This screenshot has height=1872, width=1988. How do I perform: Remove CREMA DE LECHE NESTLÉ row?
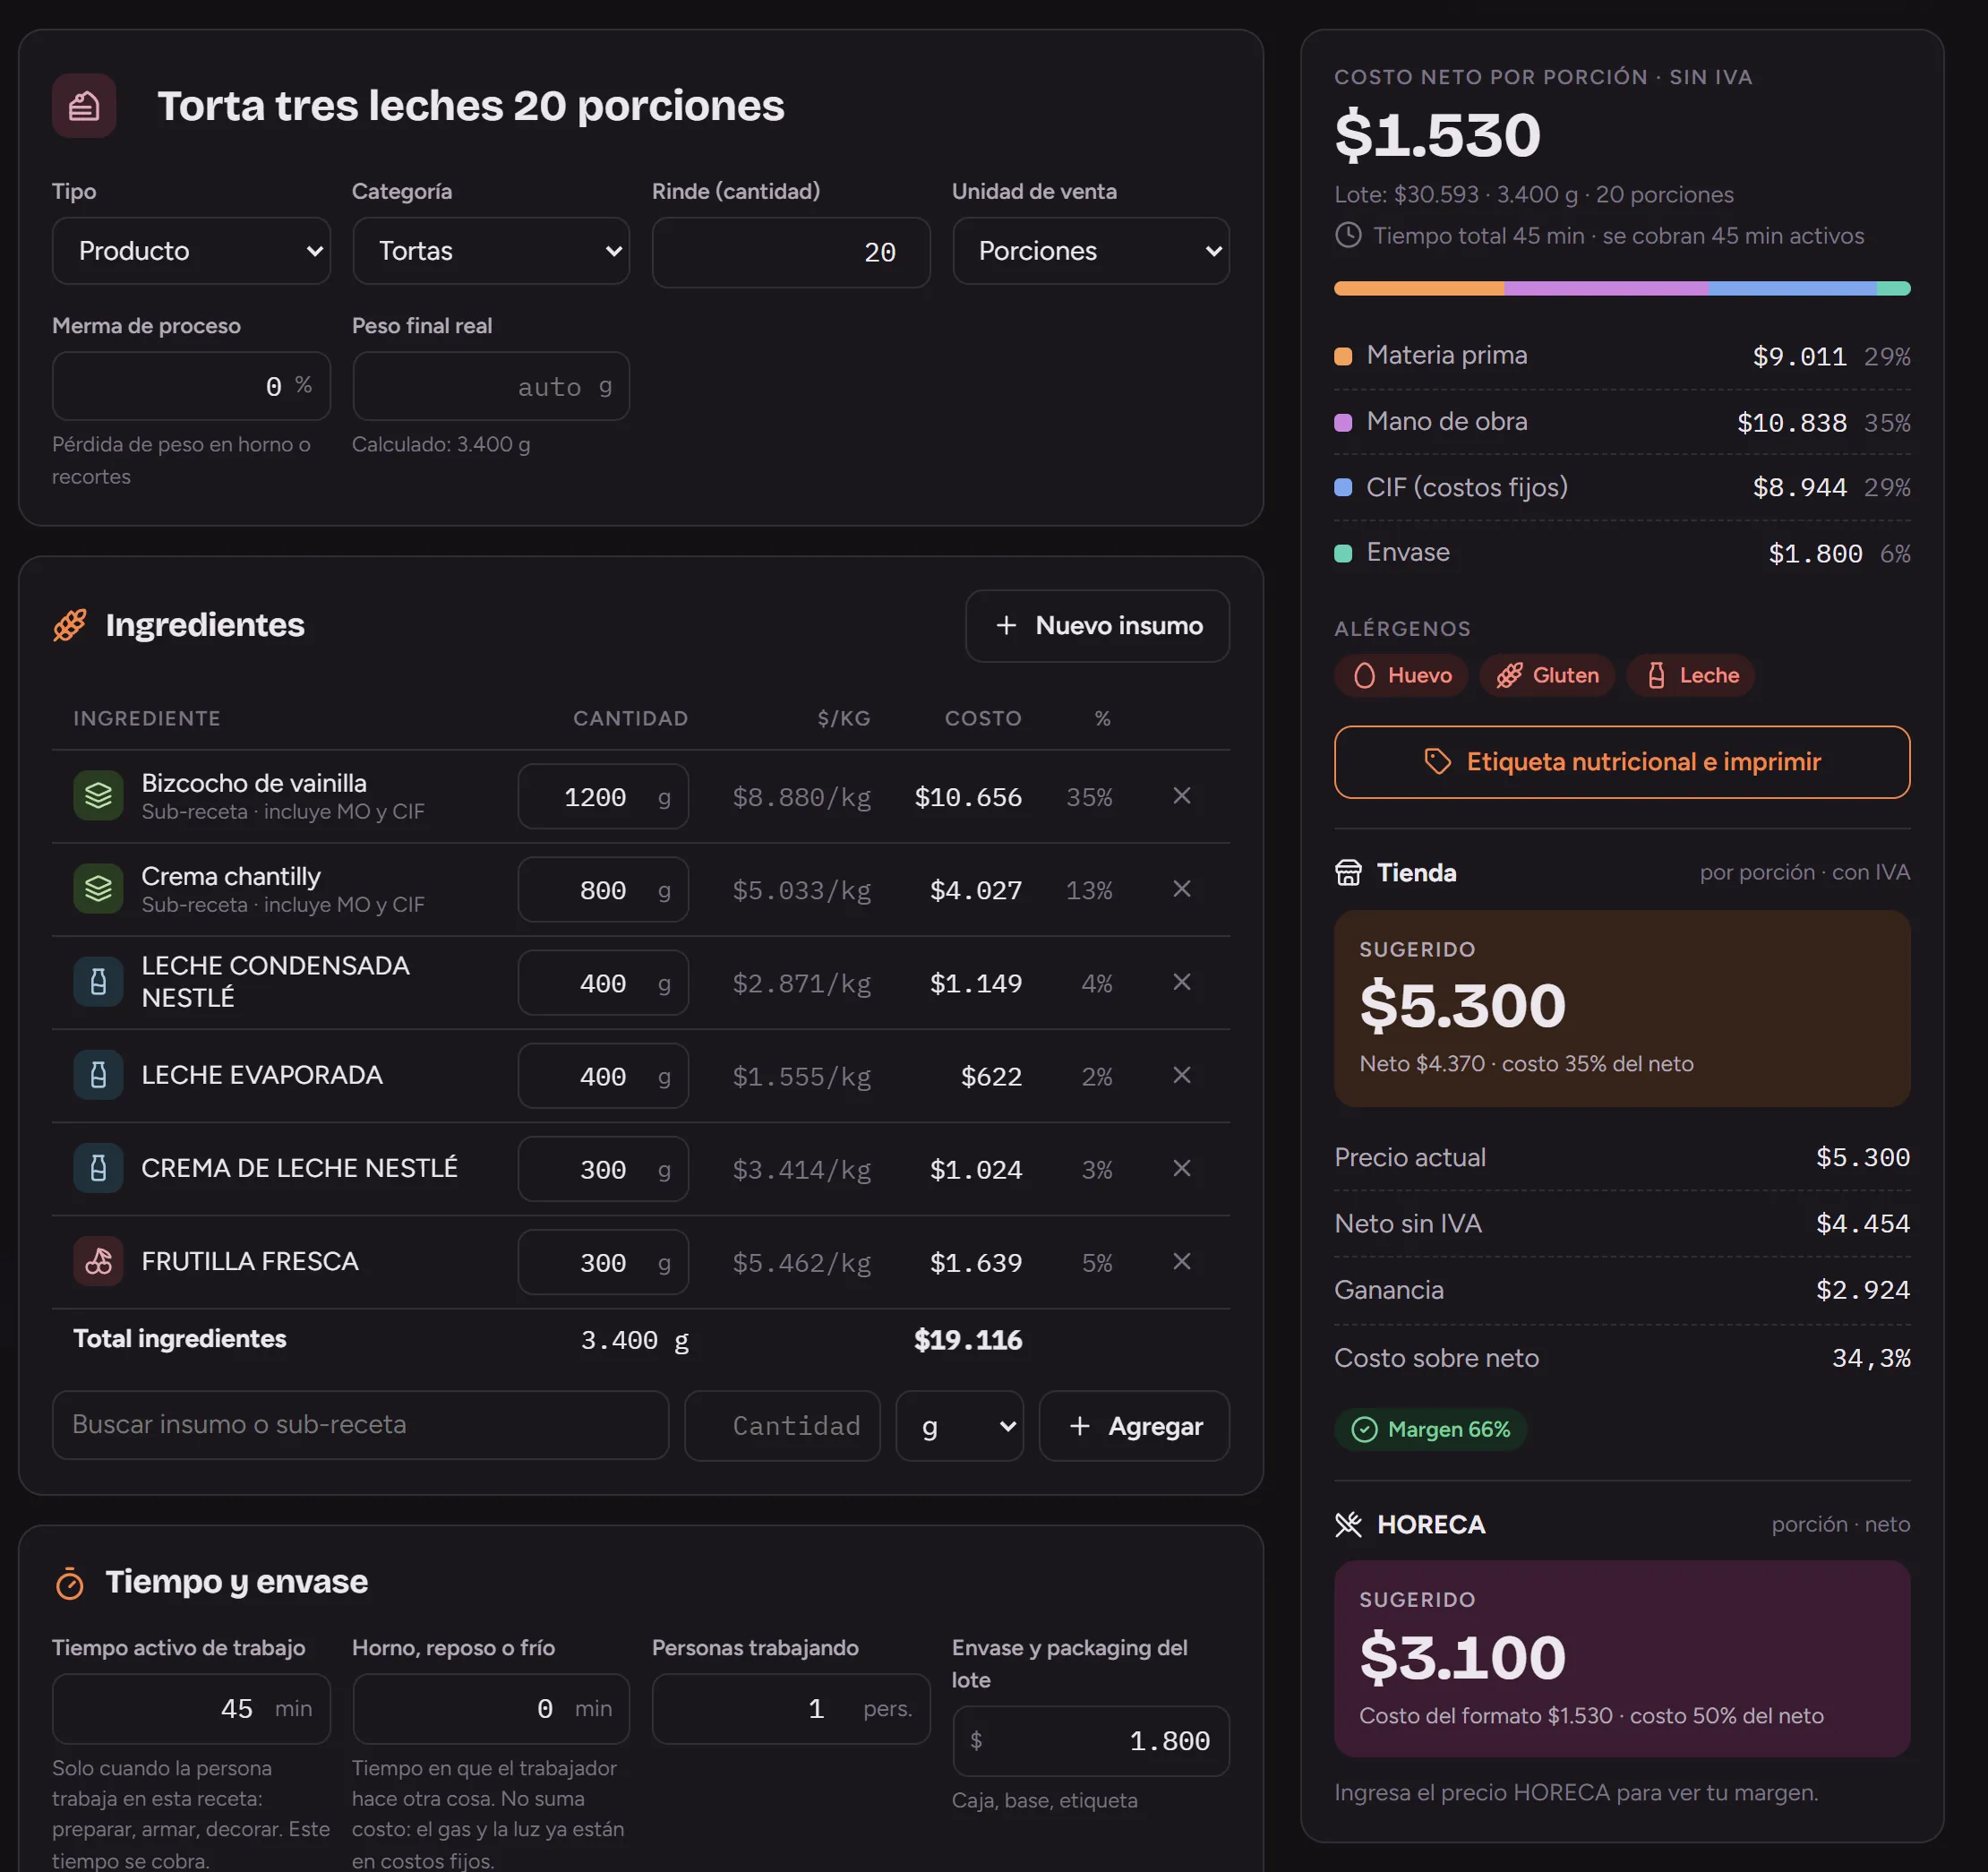[1181, 1168]
